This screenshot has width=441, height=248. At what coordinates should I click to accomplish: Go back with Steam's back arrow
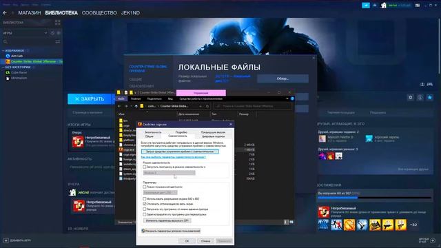[5, 12]
